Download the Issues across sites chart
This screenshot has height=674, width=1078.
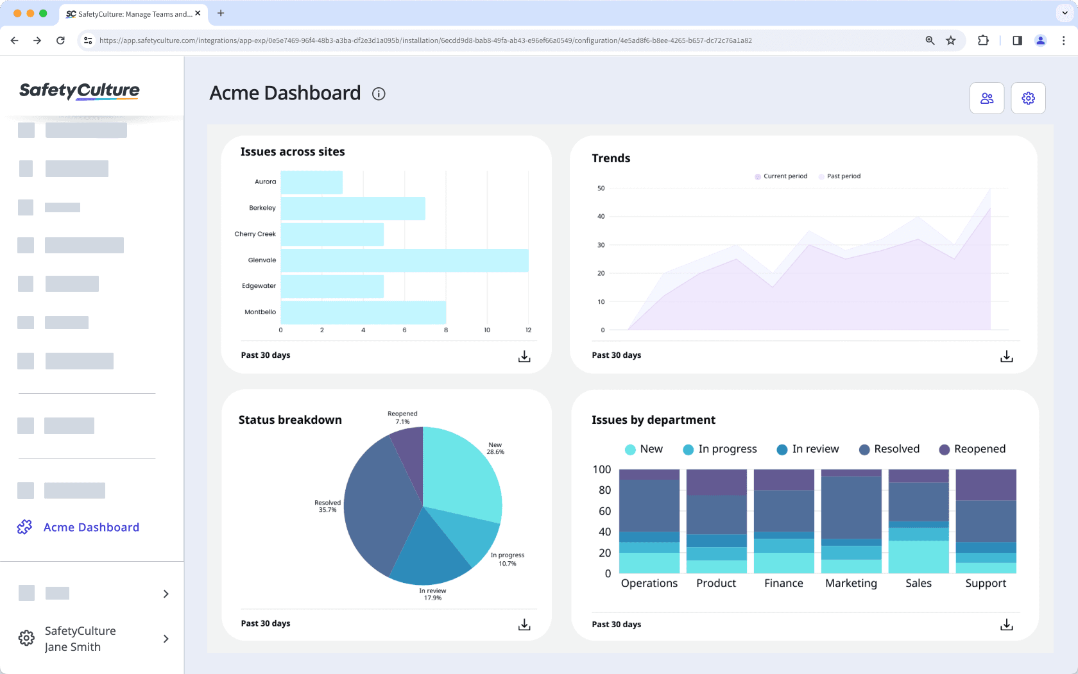(x=524, y=357)
